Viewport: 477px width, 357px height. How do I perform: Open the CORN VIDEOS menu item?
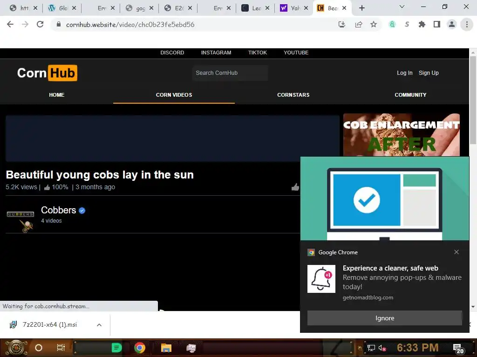174,95
